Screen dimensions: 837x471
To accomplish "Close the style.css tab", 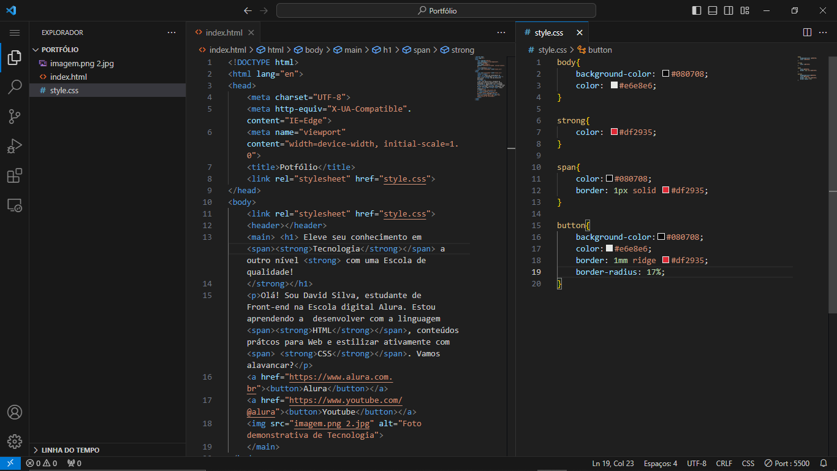I will tap(580, 33).
